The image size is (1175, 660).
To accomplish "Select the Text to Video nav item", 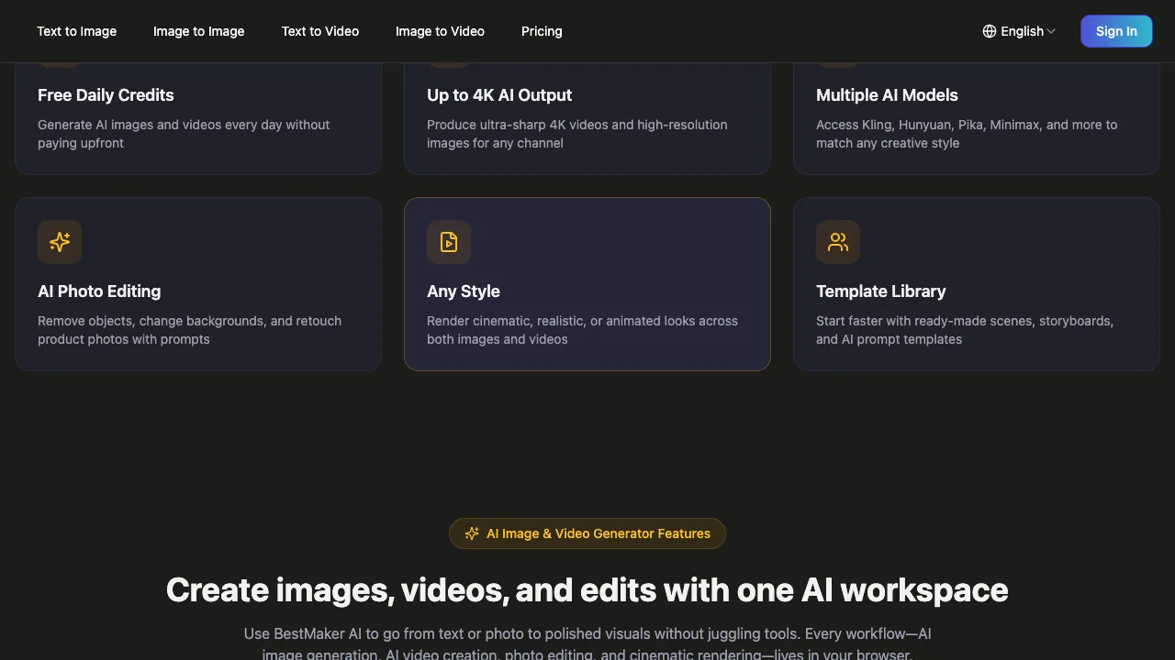I will click(x=319, y=30).
